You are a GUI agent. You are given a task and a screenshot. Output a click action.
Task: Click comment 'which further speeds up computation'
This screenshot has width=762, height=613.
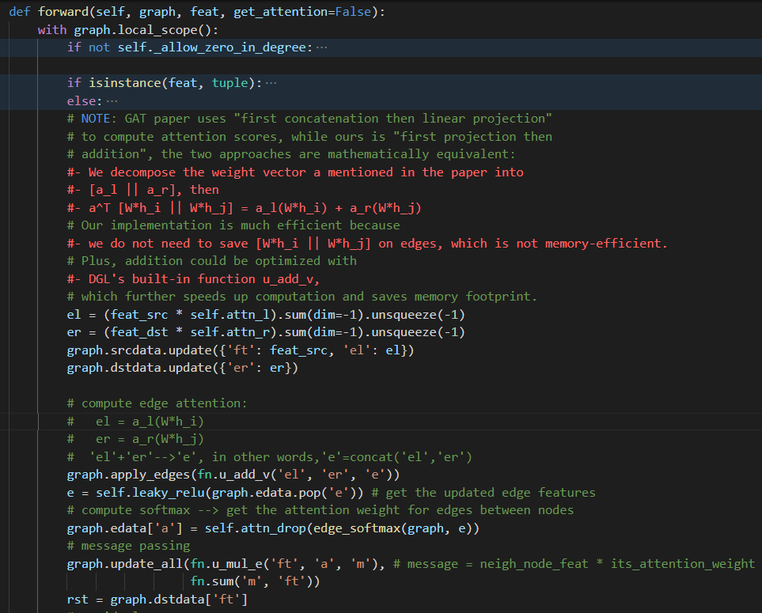[x=301, y=297]
